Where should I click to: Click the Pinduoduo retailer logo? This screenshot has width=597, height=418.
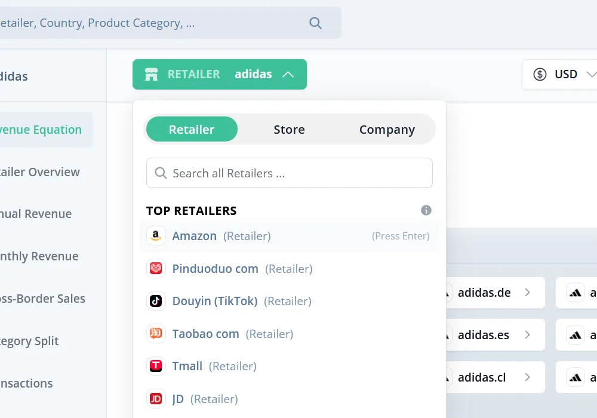(x=156, y=269)
